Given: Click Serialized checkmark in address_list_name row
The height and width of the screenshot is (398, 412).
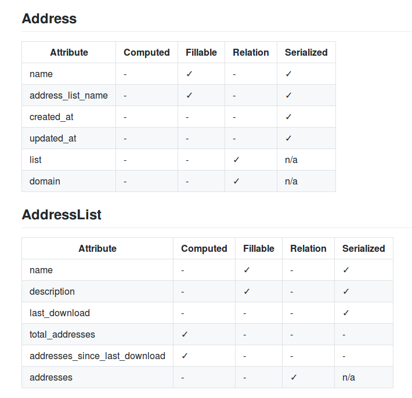Looking at the screenshot, I should pyautogui.click(x=288, y=95).
